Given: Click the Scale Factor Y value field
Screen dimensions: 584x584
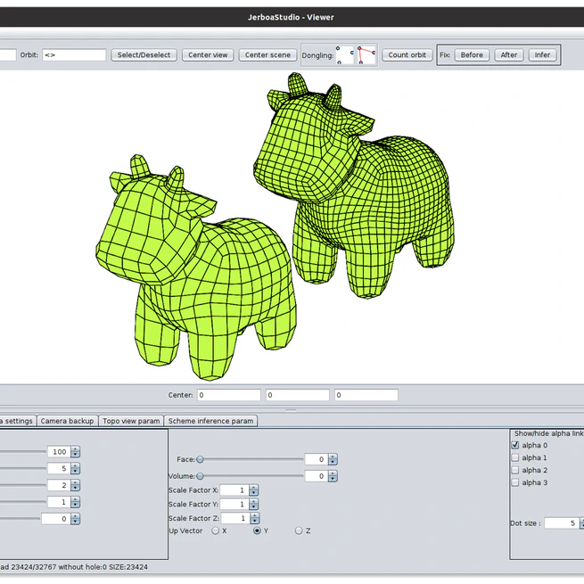Looking at the screenshot, I should coord(234,504).
